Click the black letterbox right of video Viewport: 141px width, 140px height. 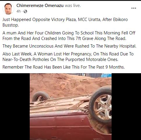[126, 106]
